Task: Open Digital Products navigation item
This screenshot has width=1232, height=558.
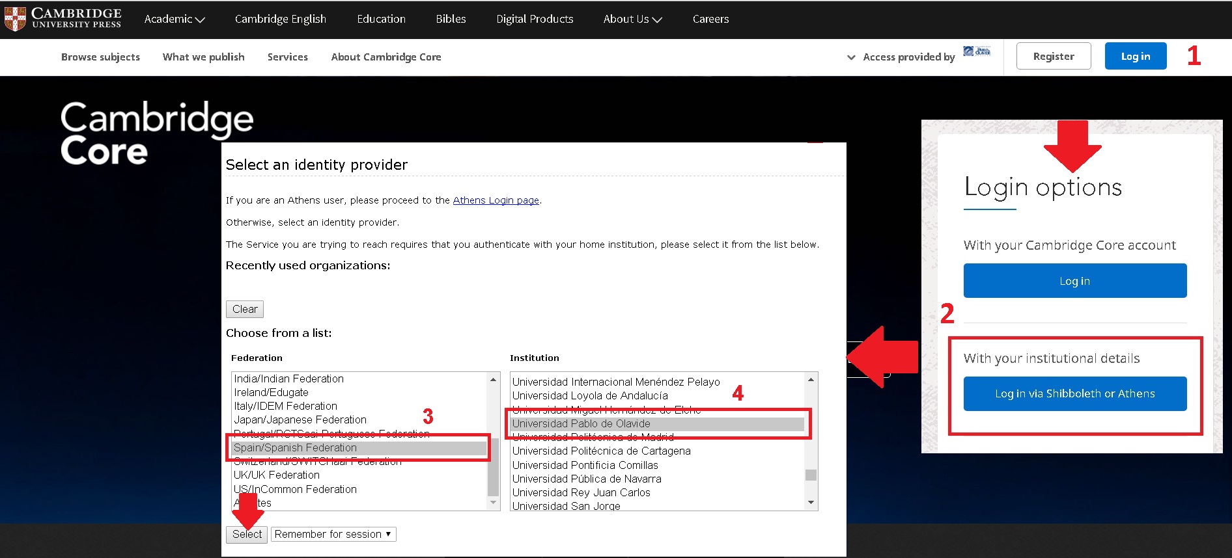Action: [535, 20]
